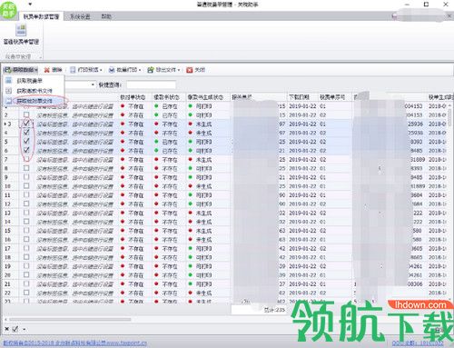Screen dimensions: 454x348
Task: Click the icon beside 获取核对单文件 menu entry
Action: (9, 101)
